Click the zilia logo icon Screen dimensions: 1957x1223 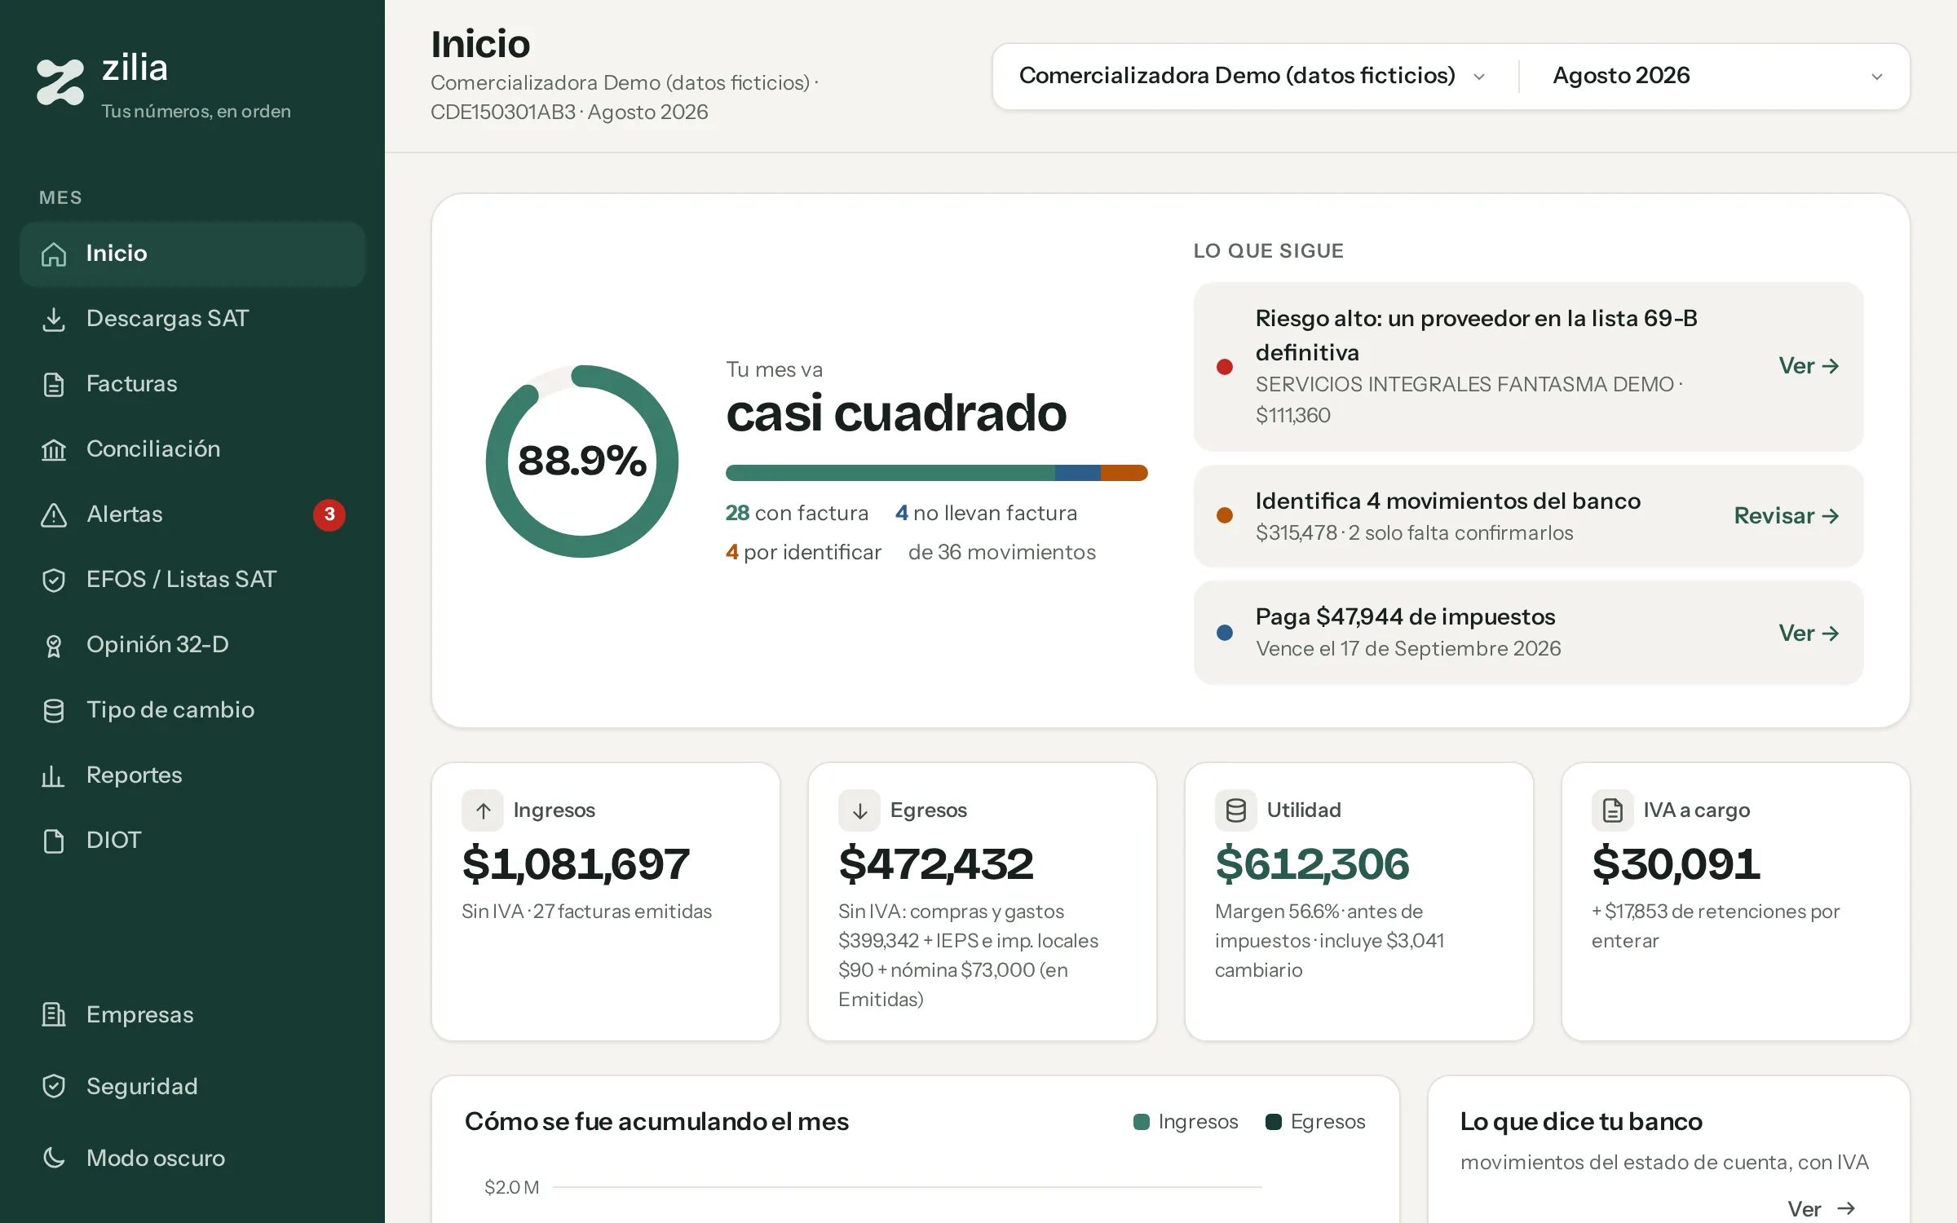click(x=60, y=82)
